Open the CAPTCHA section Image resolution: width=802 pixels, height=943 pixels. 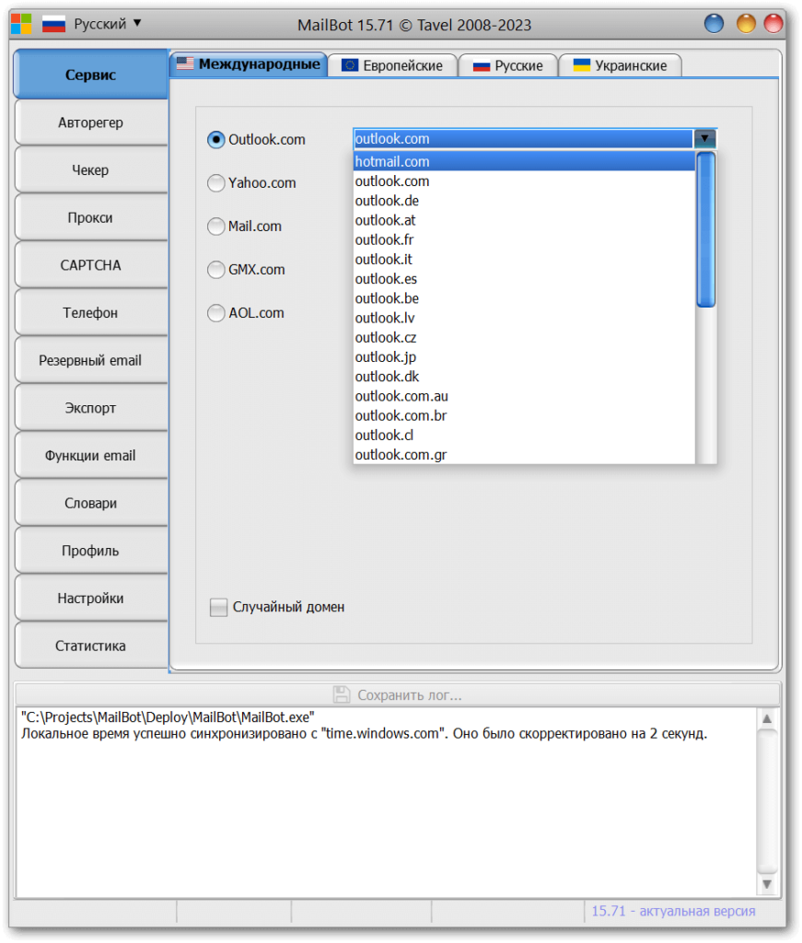[91, 265]
